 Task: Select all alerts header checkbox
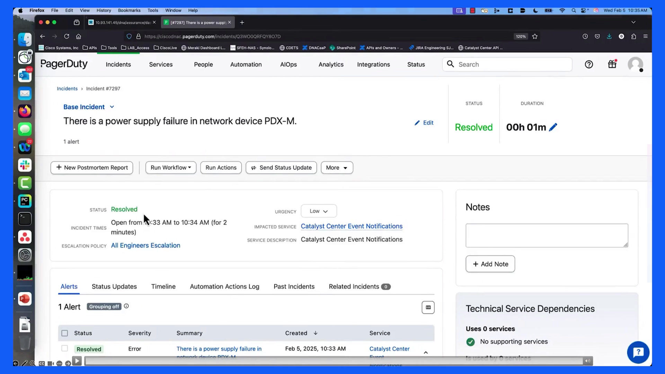pos(65,333)
